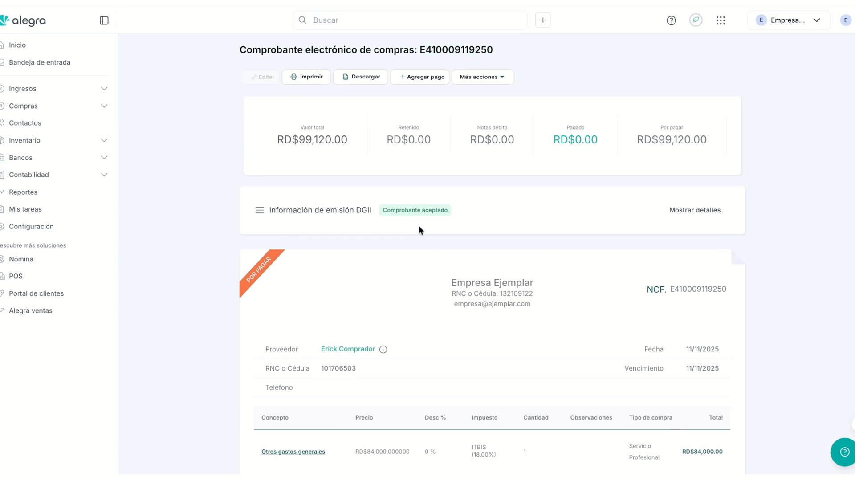
Task: Click the Notas débito amount RD$0.00
Action: tap(492, 140)
